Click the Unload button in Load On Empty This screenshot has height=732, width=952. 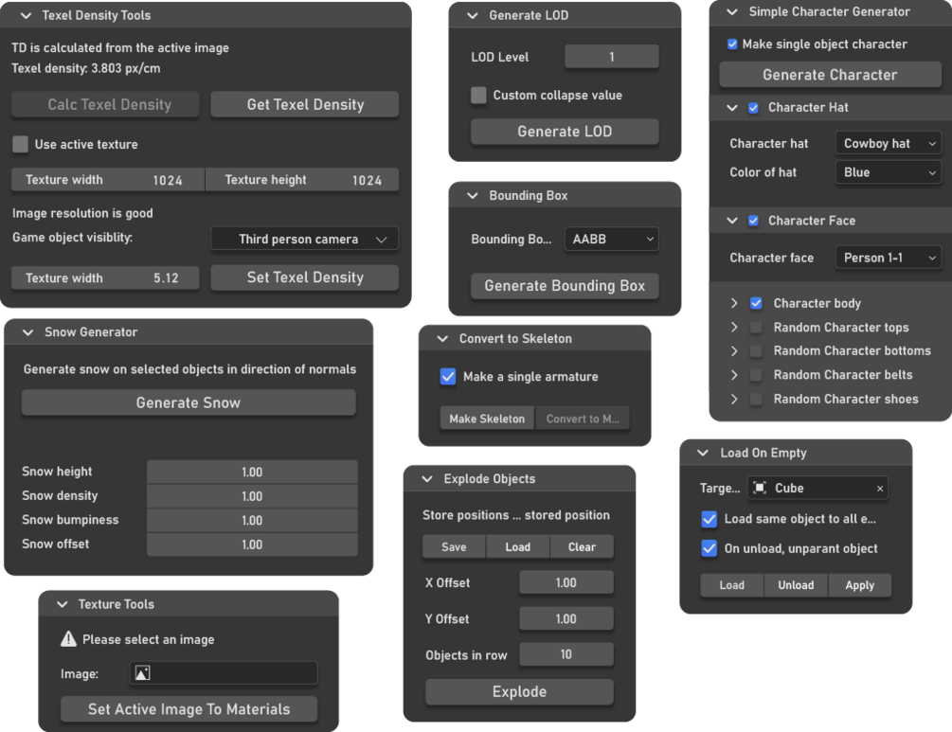(796, 585)
